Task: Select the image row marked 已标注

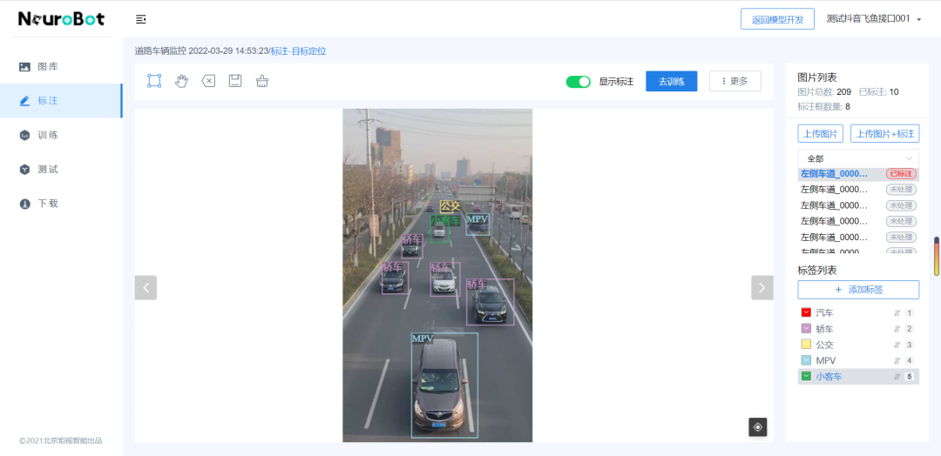Action: coord(858,174)
